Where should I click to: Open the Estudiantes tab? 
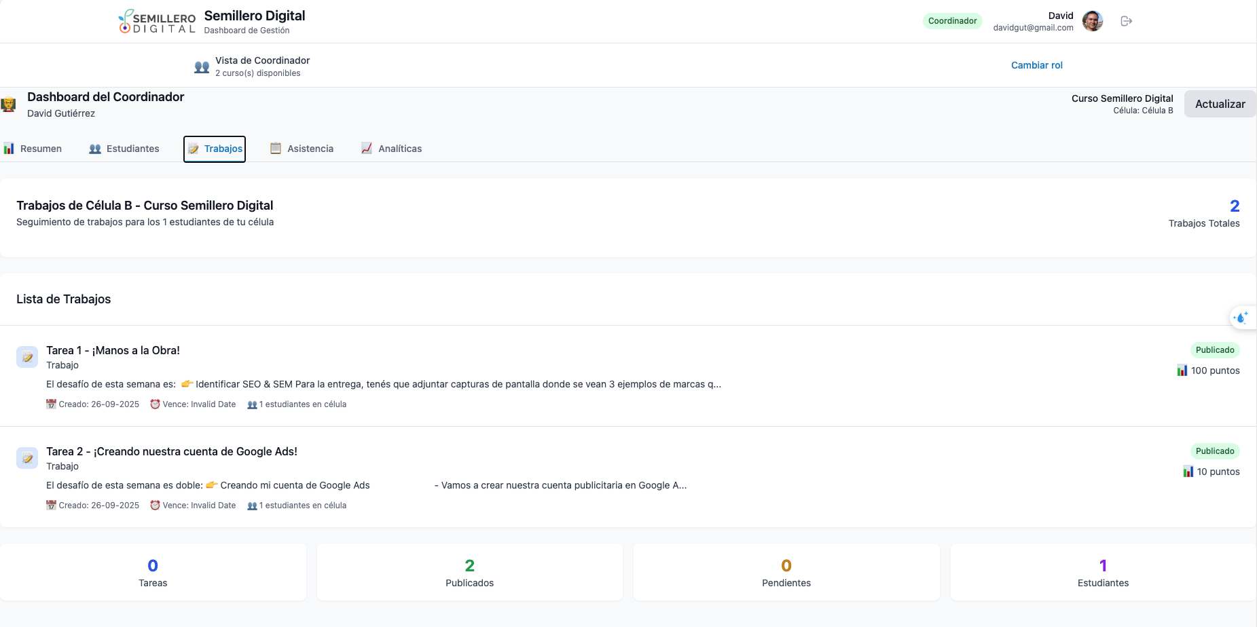[124, 149]
